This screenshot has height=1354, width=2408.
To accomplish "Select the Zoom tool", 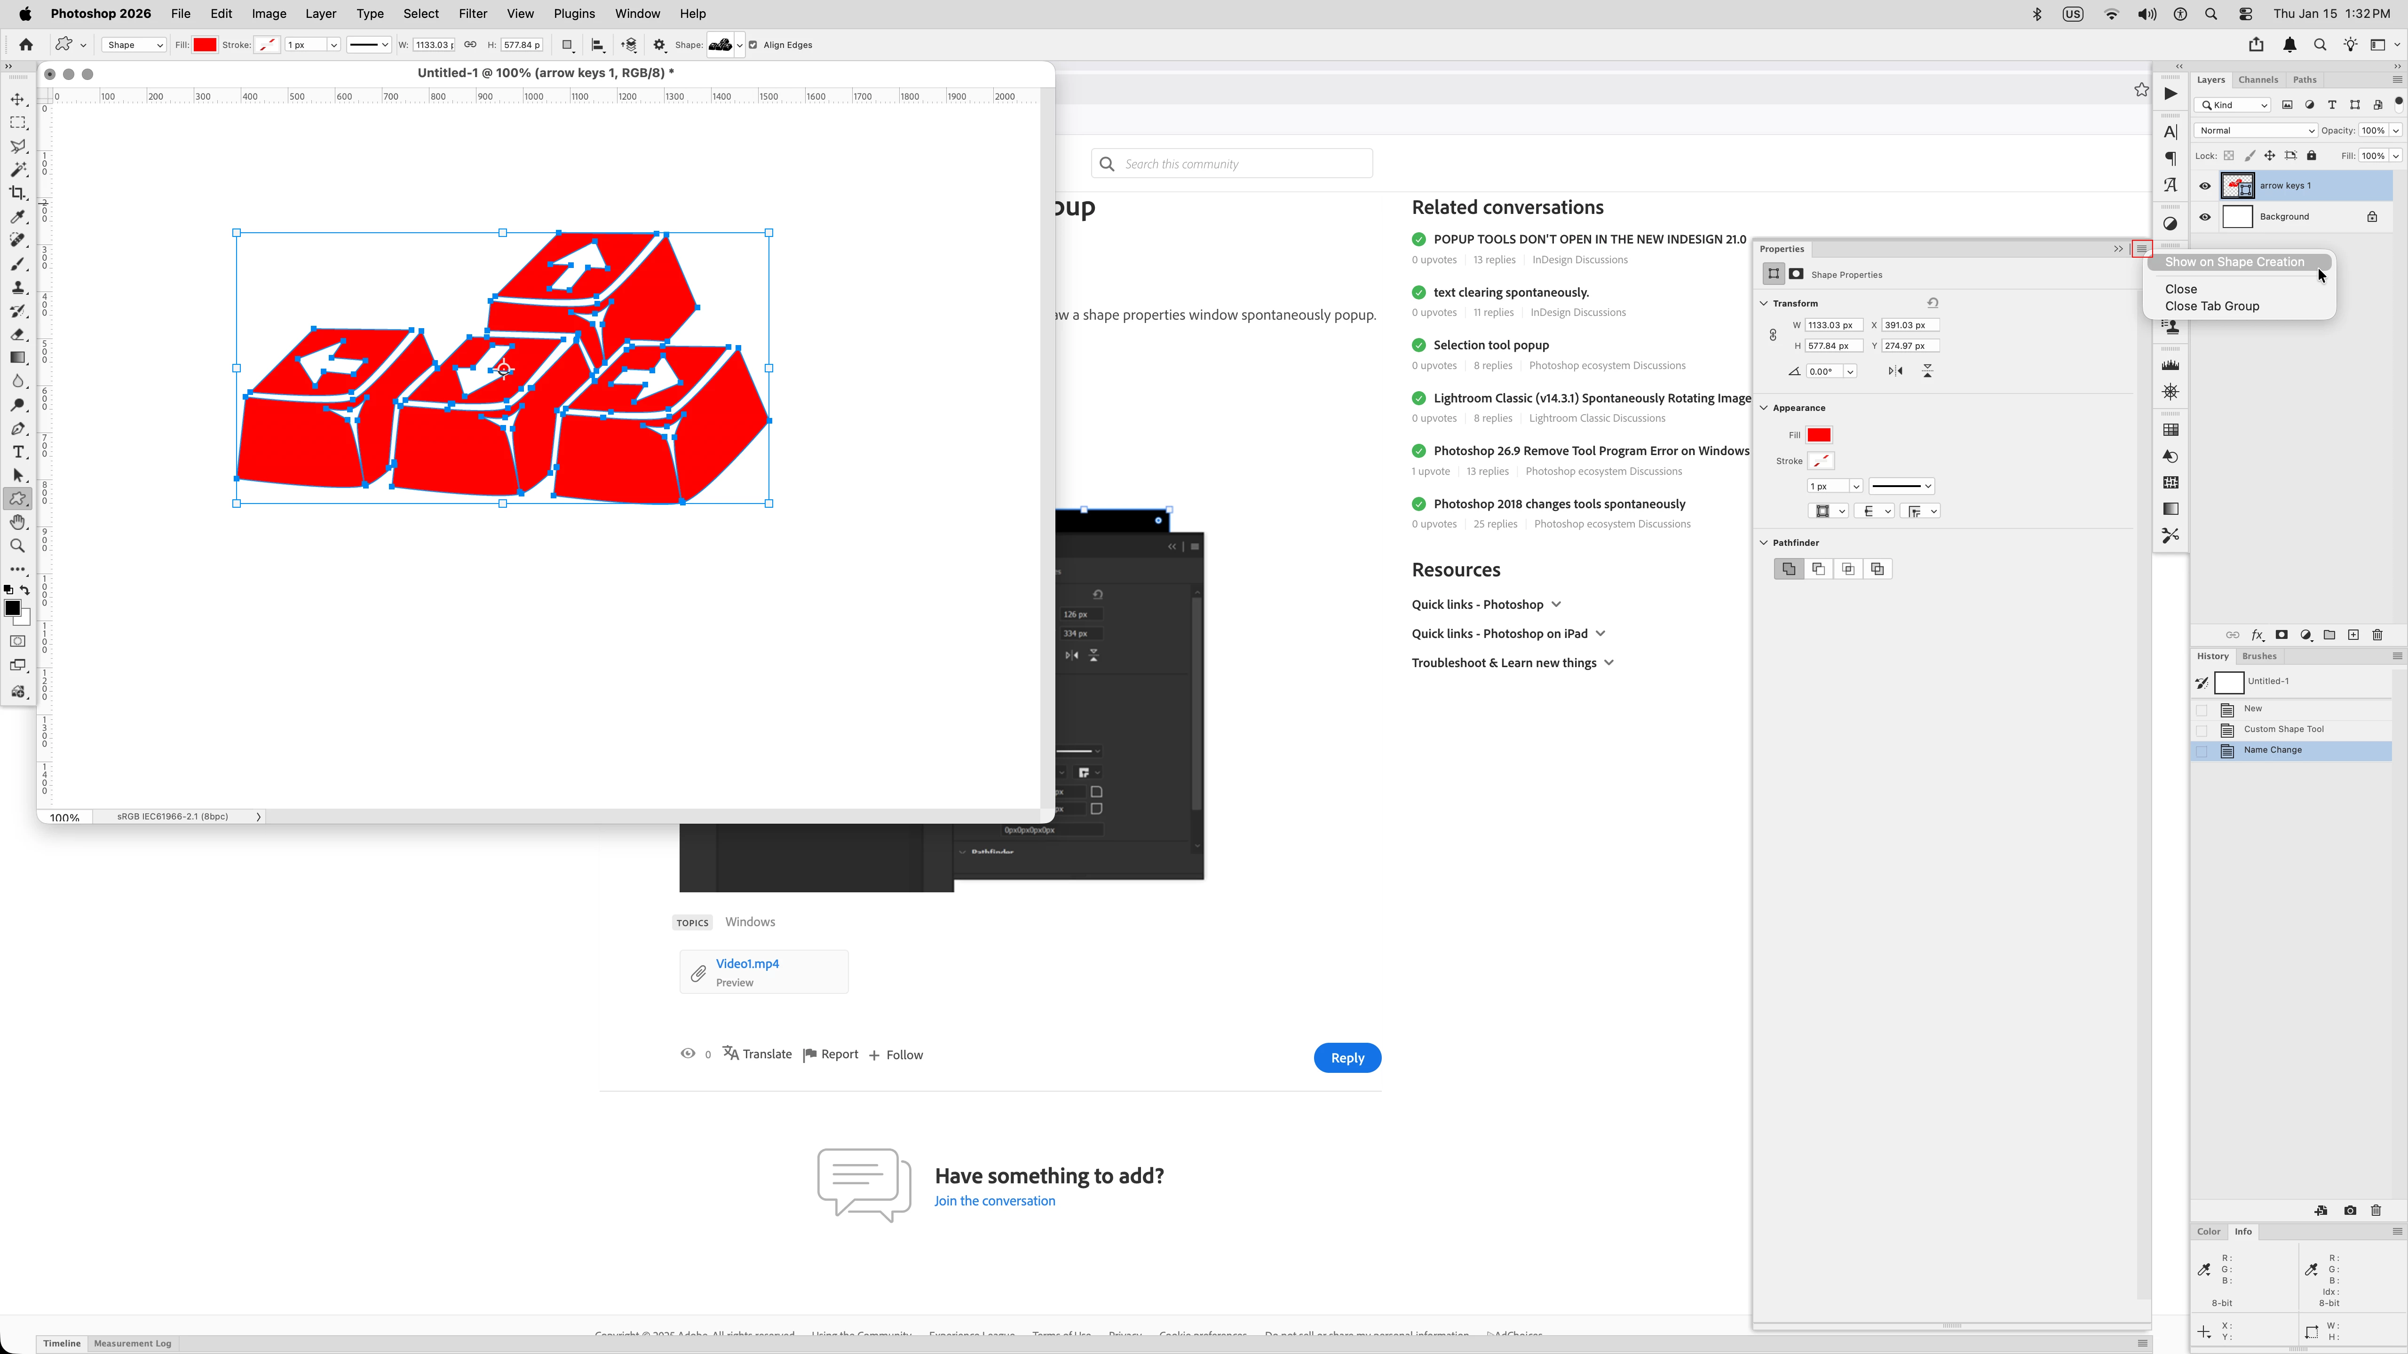I will pos(18,546).
